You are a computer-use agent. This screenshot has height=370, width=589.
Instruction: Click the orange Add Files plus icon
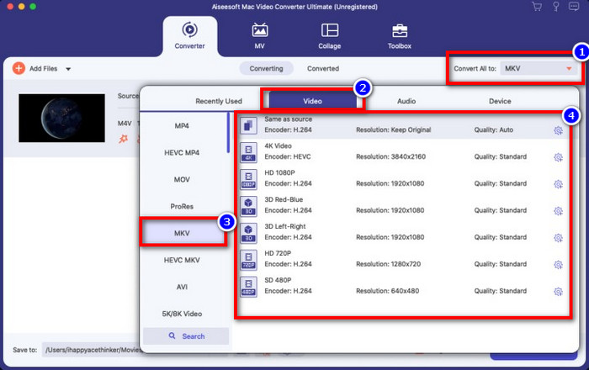[x=19, y=68]
